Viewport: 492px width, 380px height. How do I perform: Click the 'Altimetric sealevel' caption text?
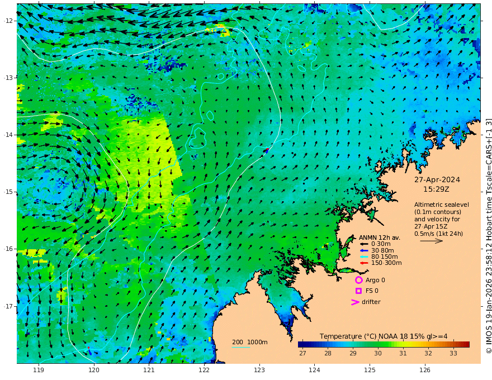coord(442,205)
